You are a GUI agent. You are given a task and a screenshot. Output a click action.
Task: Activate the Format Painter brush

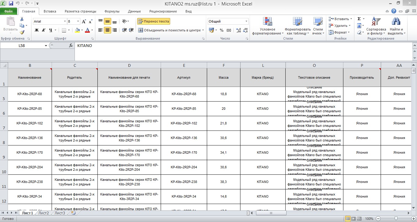click(22, 32)
